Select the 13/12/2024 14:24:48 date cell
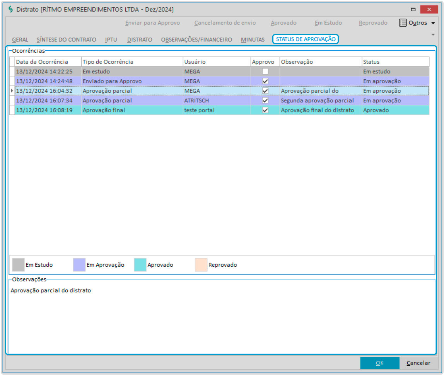444x375 pixels. tap(48, 81)
